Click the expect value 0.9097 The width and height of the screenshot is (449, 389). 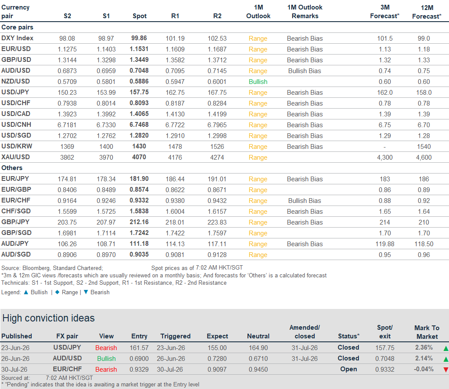217,370
